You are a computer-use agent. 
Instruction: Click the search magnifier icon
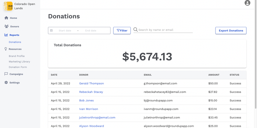tap(136, 30)
